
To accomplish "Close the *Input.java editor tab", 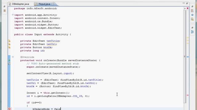I will click(53, 4).
